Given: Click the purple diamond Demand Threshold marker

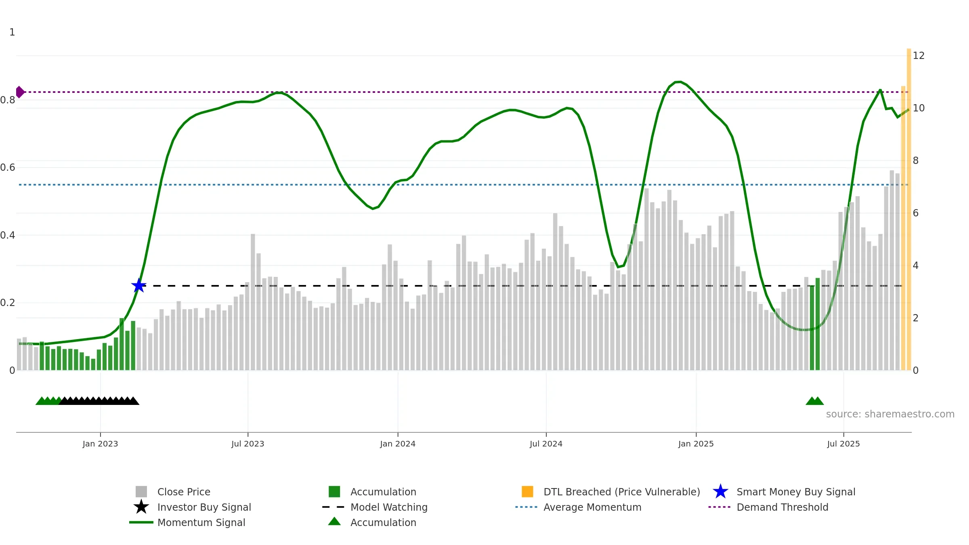Looking at the screenshot, I should pyautogui.click(x=20, y=92).
